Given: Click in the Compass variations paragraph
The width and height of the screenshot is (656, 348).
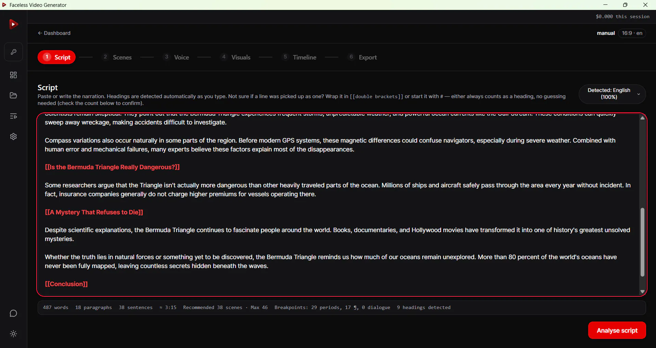Looking at the screenshot, I should 330,145.
